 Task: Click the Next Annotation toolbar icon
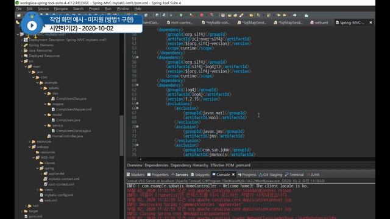point(258,15)
